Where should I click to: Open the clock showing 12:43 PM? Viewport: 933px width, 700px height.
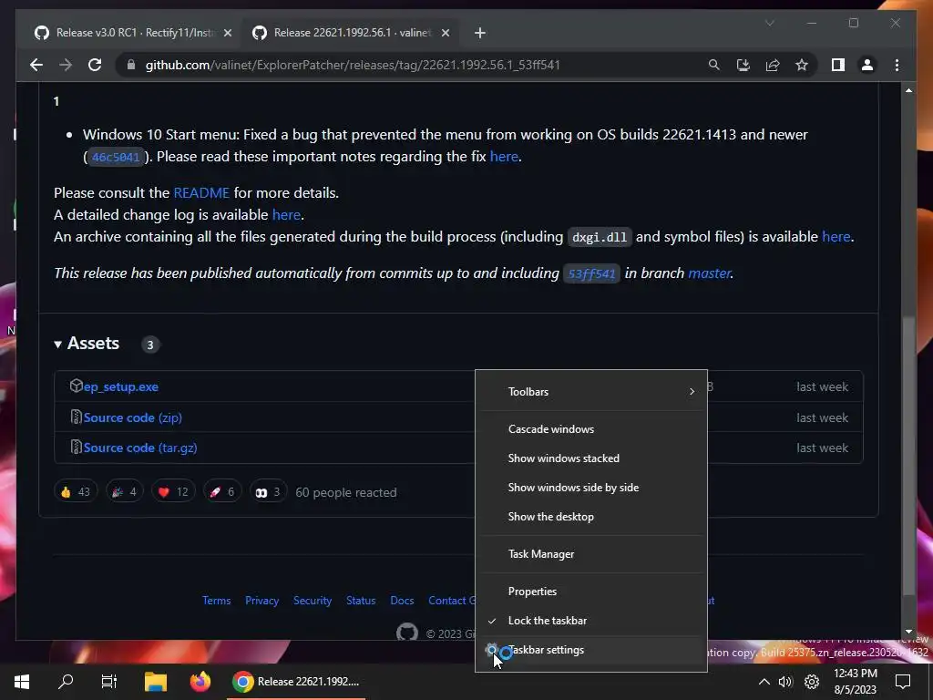point(855,682)
